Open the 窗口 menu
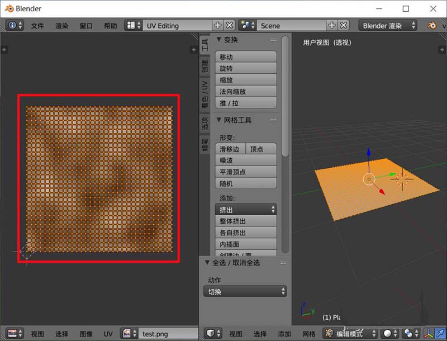This screenshot has width=447, height=341. click(86, 26)
